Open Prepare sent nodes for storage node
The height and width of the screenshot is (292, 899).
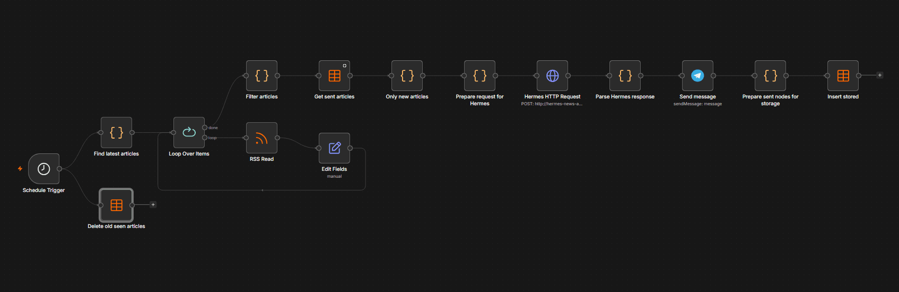[770, 76]
